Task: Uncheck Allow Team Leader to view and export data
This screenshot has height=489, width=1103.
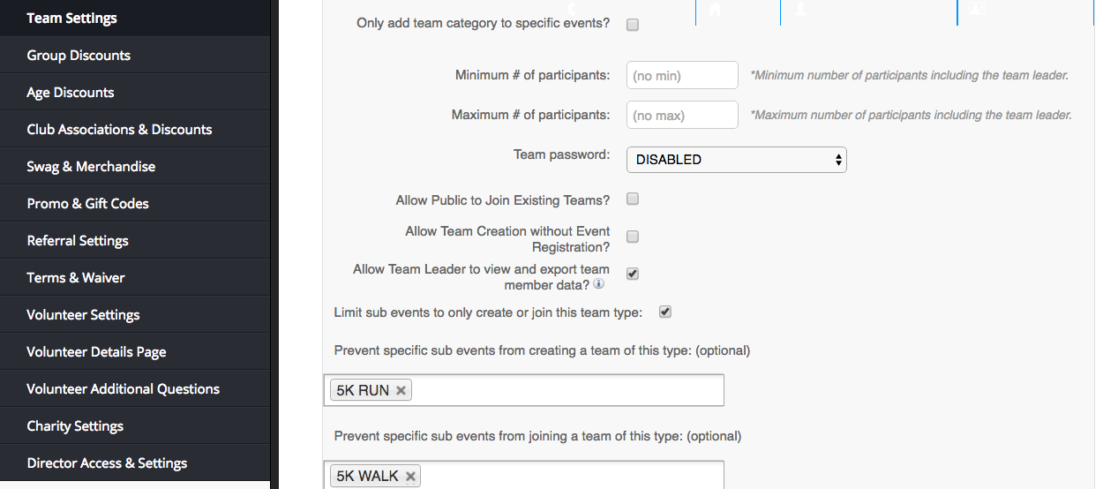Action: tap(633, 274)
